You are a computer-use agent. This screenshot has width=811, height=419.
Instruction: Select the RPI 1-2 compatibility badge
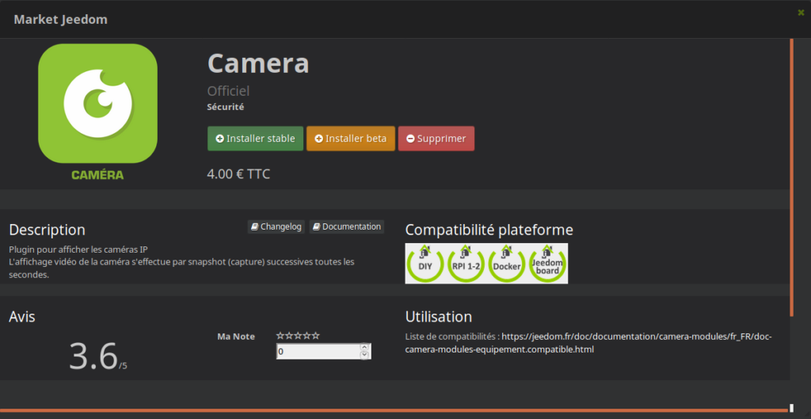pyautogui.click(x=466, y=263)
